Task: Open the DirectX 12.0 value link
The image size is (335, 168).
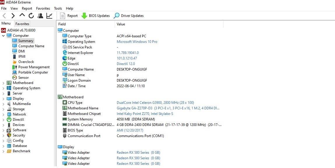Action: tap(125, 64)
